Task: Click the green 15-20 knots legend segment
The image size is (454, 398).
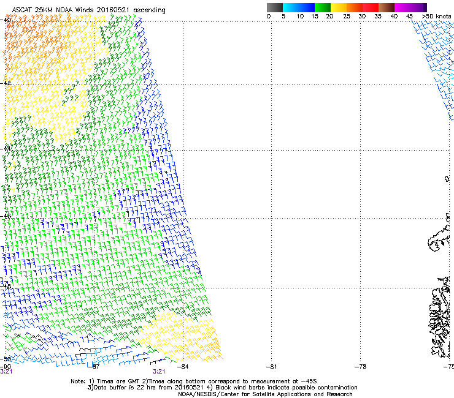Action: (323, 7)
